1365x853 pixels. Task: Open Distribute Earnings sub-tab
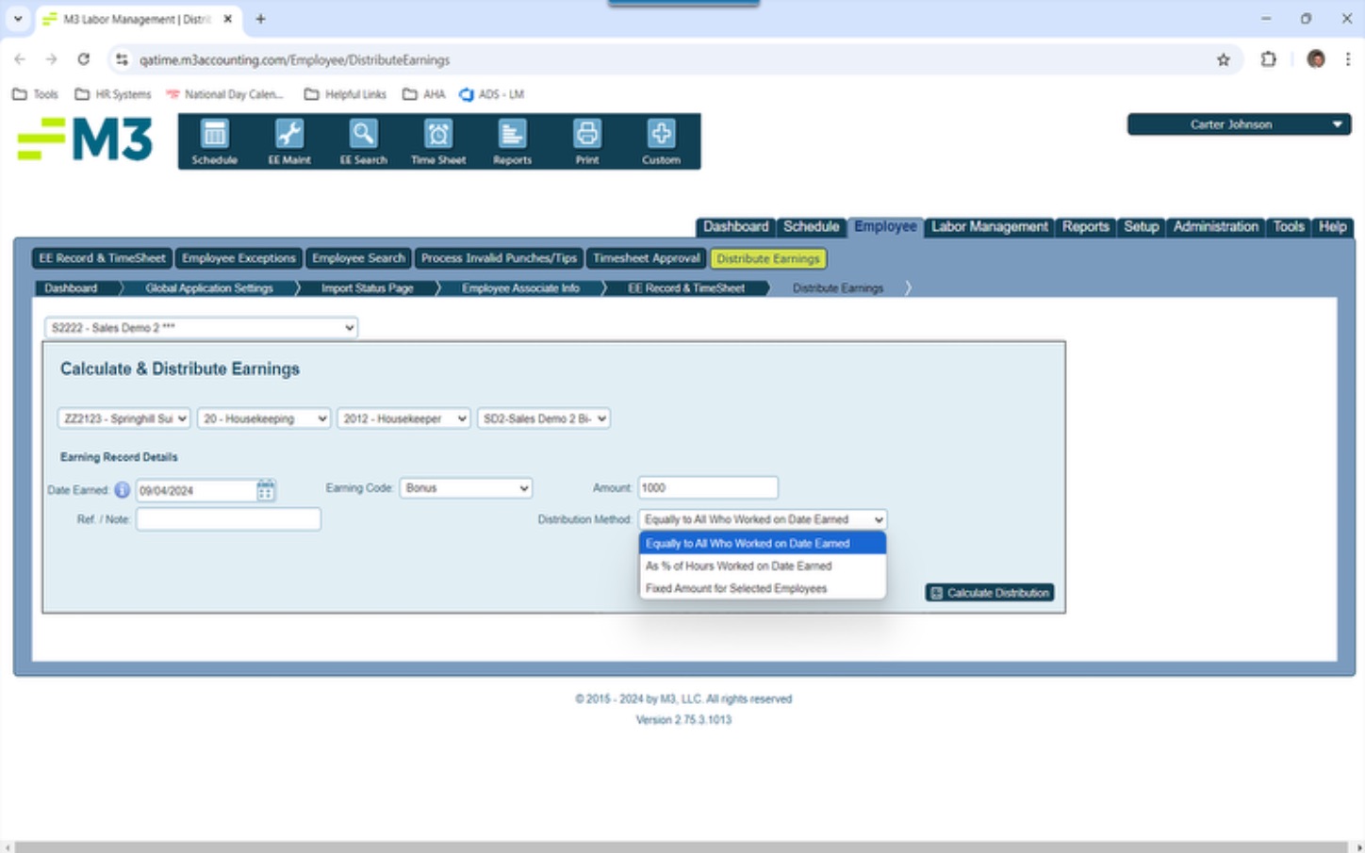(768, 258)
